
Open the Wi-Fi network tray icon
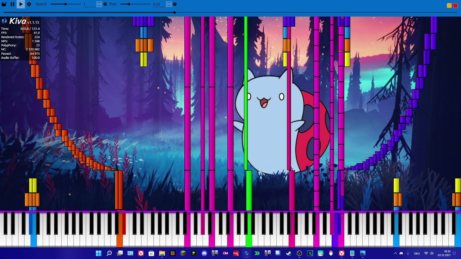(426, 253)
